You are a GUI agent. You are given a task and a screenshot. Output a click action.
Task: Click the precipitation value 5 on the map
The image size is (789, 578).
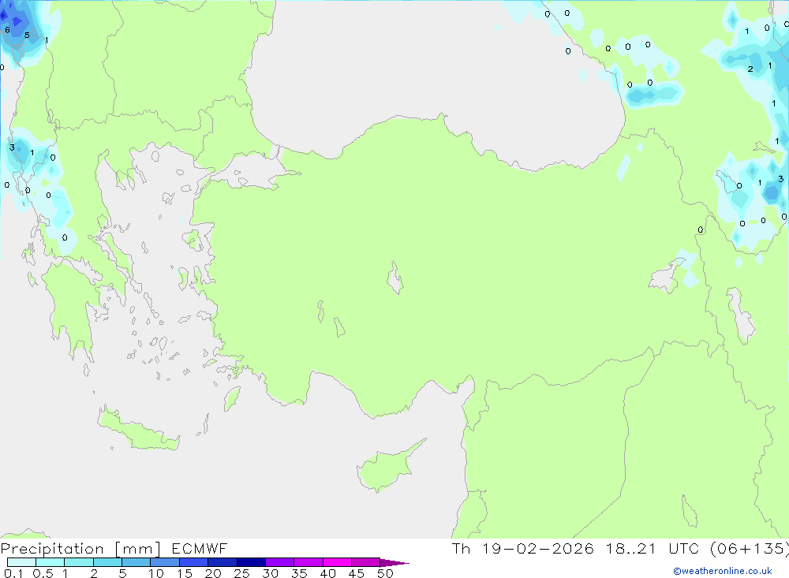[27, 35]
